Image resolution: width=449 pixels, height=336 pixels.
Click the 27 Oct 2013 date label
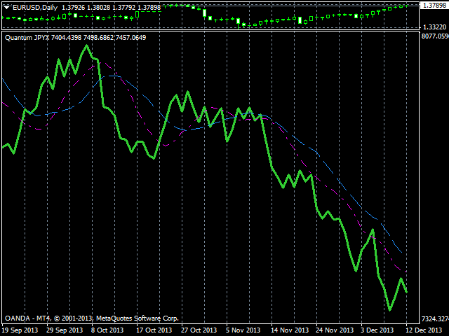(x=199, y=330)
